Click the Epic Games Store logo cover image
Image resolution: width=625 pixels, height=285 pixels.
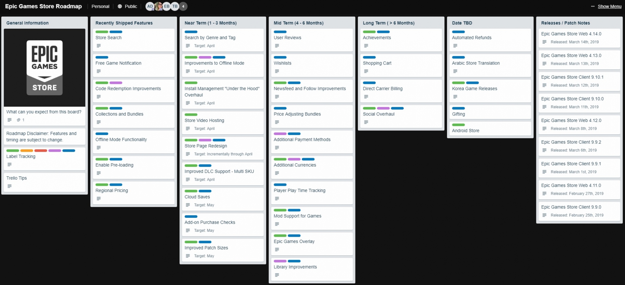pos(45,67)
